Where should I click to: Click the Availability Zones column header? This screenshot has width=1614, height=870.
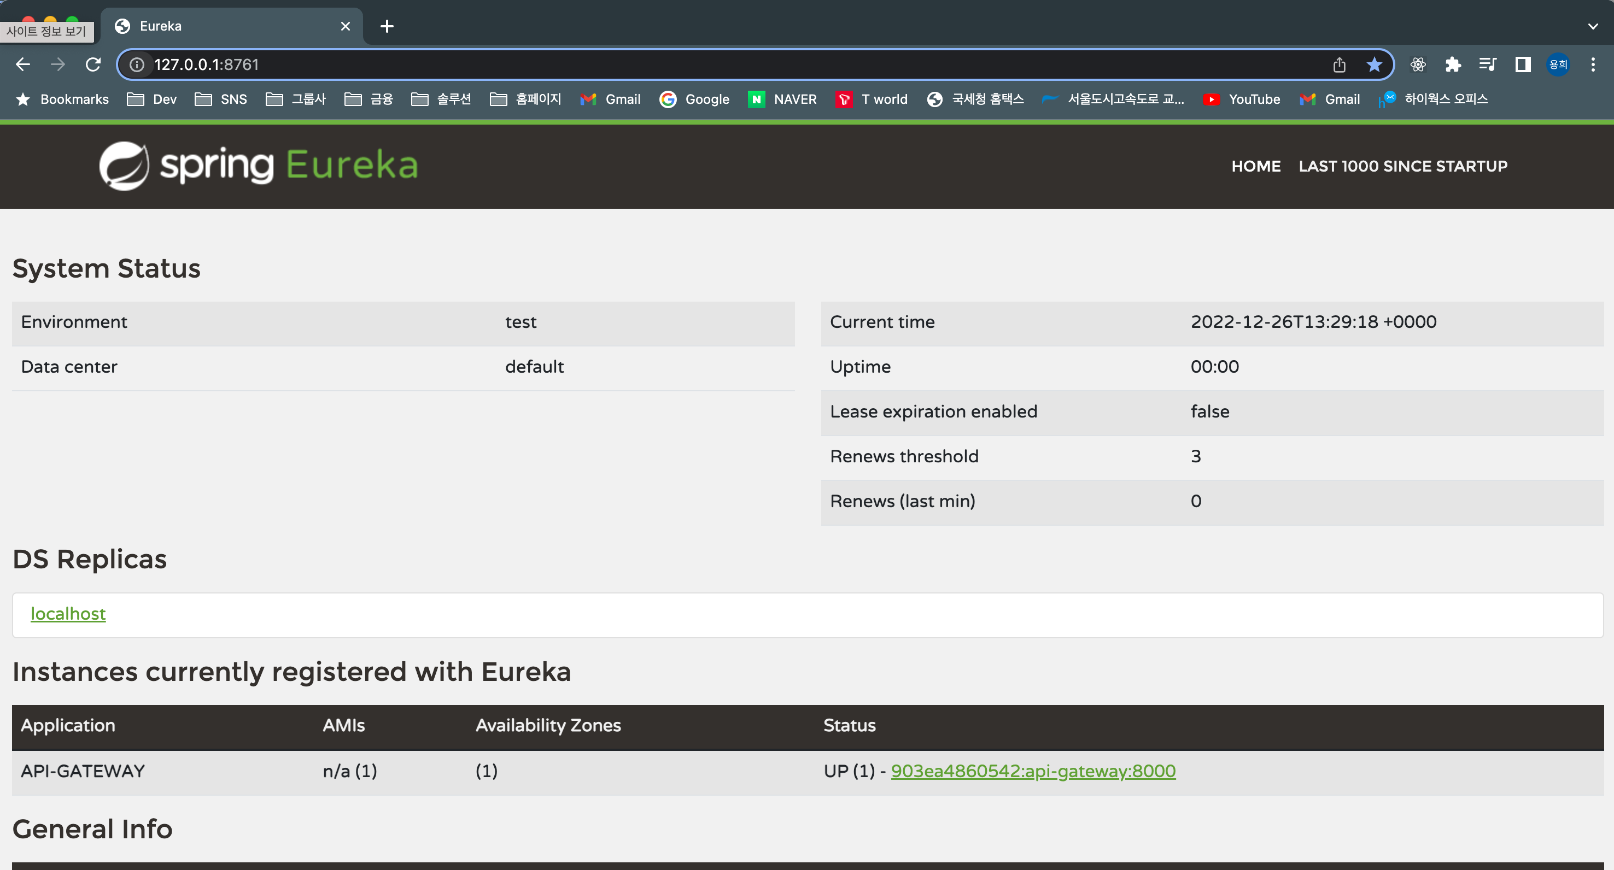click(548, 725)
